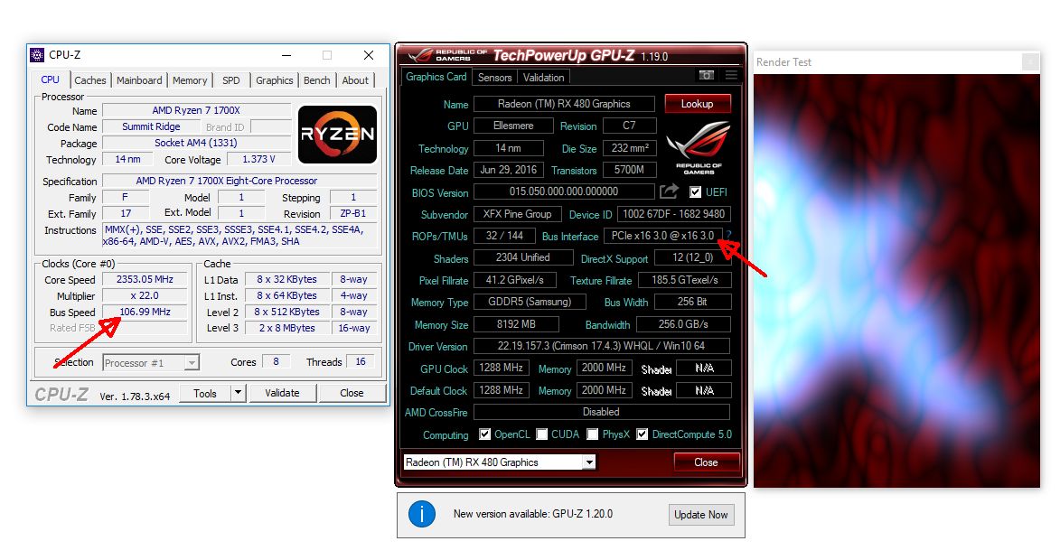Click the AMD CrossFire Disabled field

tap(602, 411)
